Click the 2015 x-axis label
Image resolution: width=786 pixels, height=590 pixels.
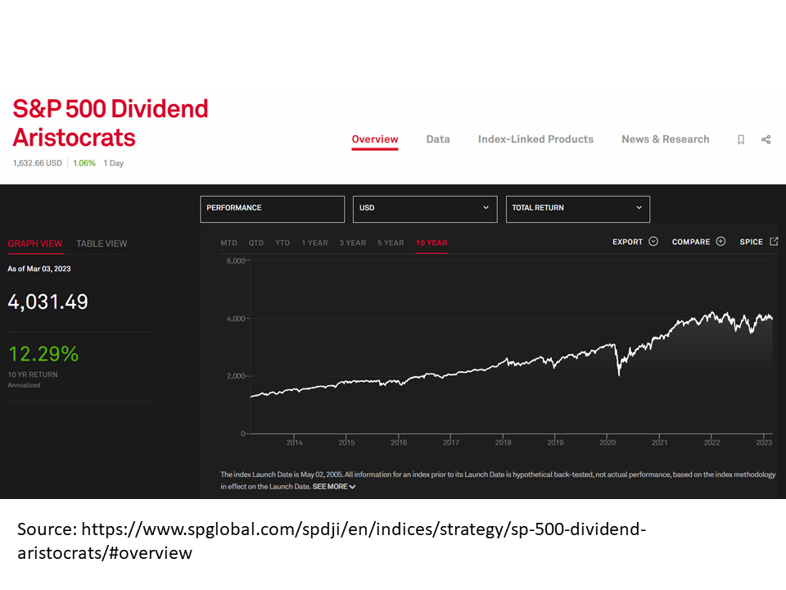[347, 442]
